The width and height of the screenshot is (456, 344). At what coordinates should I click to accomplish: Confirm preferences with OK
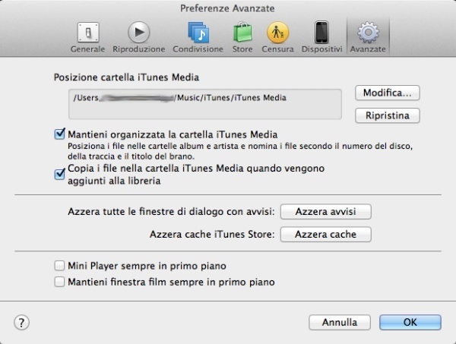(410, 323)
